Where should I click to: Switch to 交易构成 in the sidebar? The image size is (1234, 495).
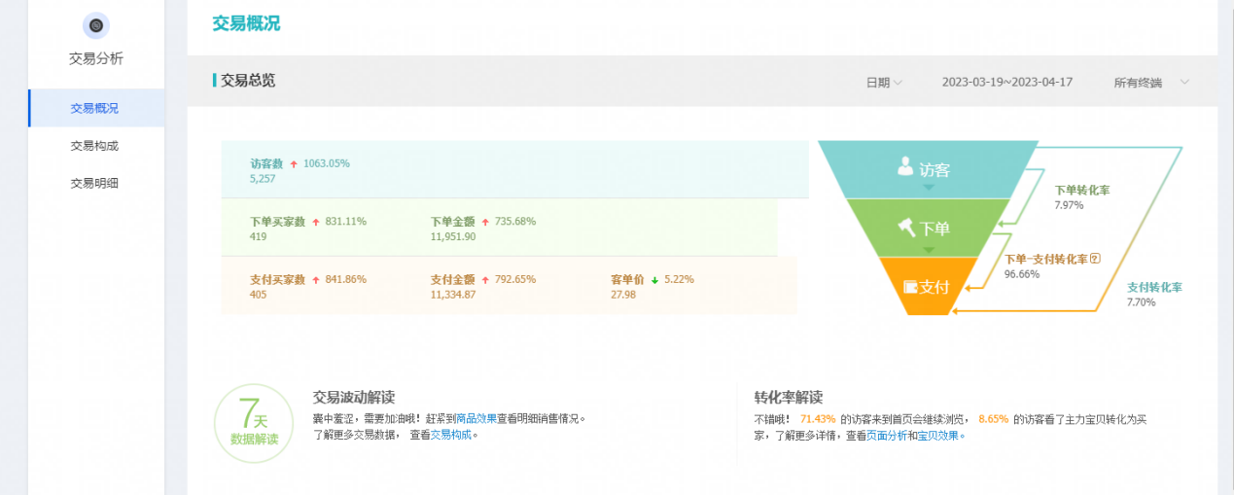94,146
